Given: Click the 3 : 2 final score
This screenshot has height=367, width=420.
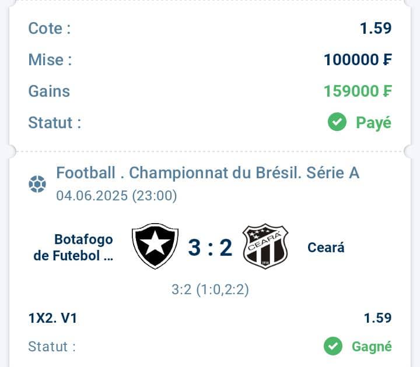Looking at the screenshot, I should 210,248.
